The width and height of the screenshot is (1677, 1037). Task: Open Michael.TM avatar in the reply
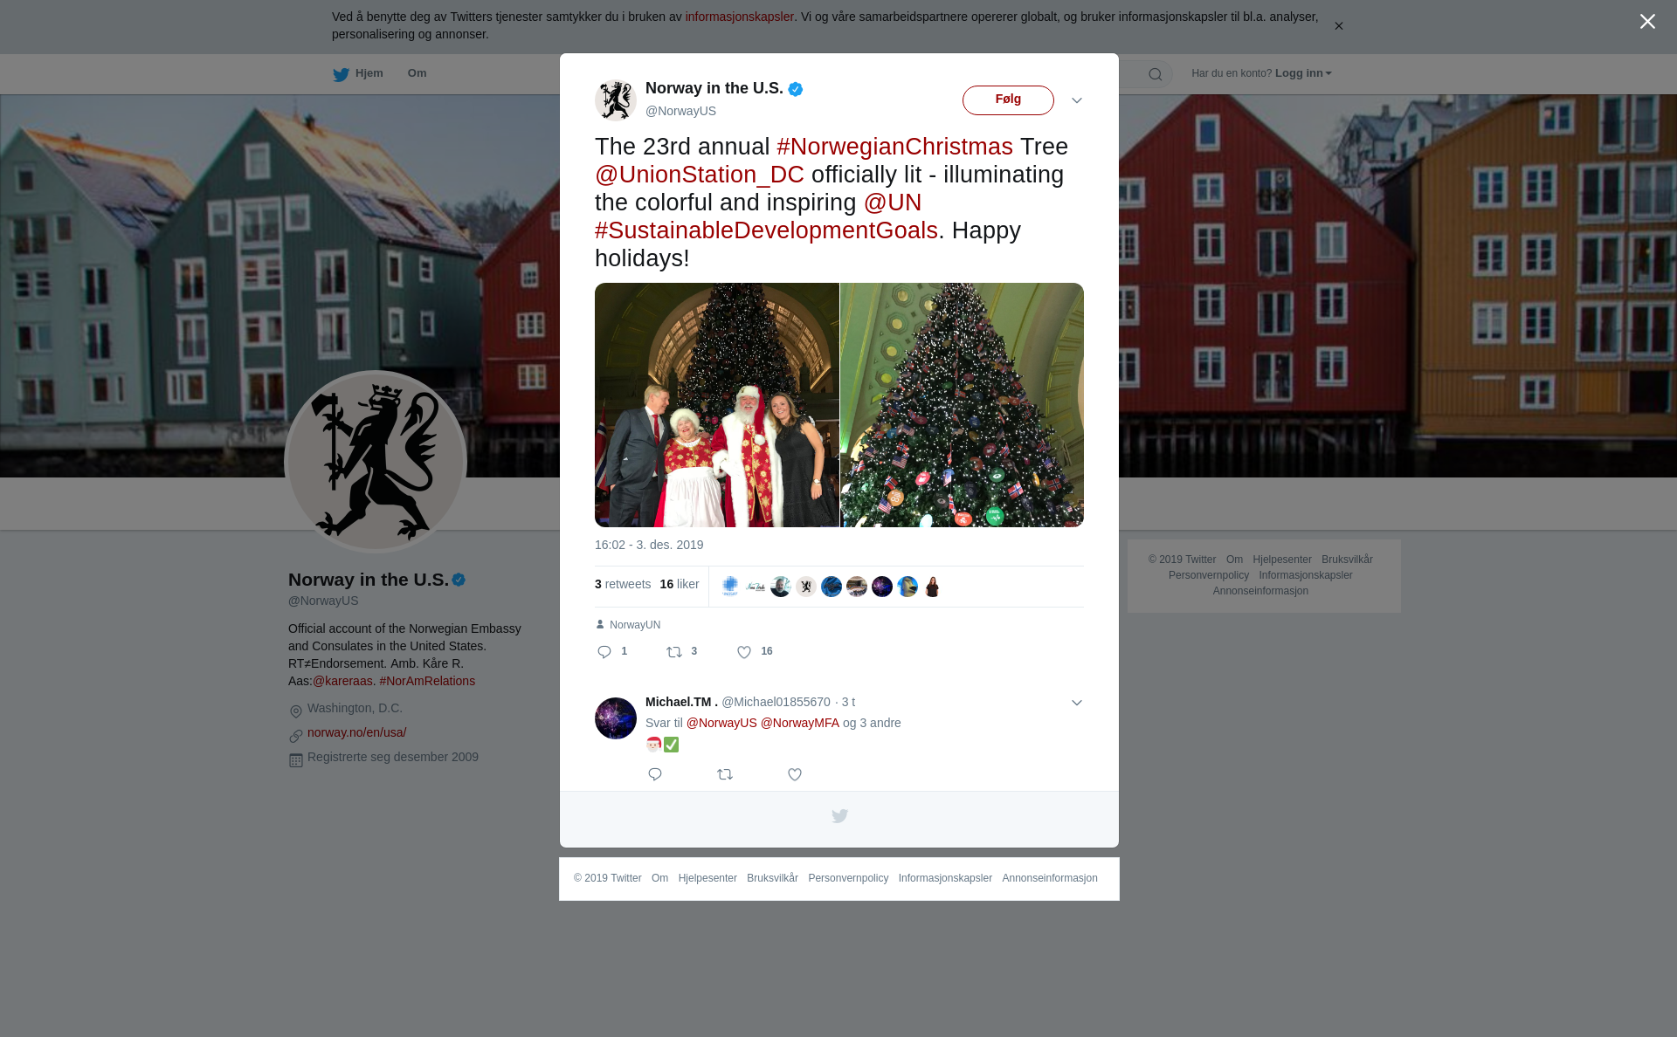coord(616,718)
